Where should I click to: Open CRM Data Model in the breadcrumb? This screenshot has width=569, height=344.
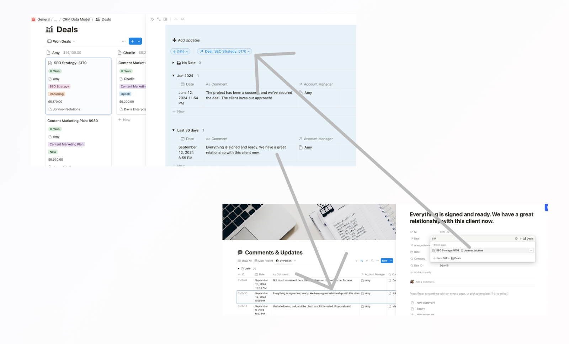[x=76, y=19]
